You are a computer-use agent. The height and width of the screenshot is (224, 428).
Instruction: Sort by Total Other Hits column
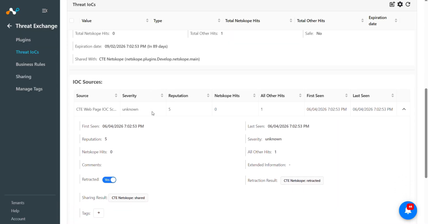[362, 21]
